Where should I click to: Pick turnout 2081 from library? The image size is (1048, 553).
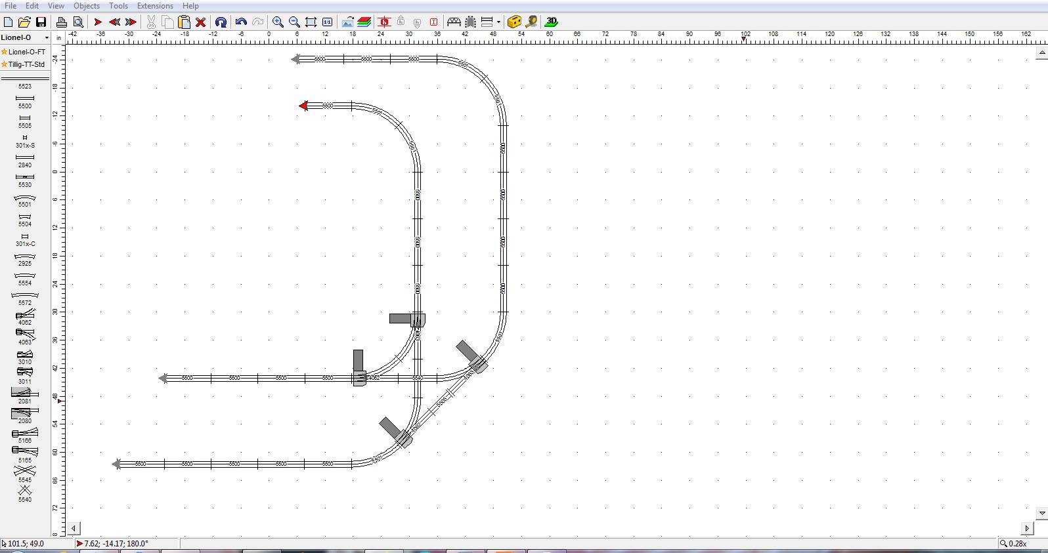25,396
